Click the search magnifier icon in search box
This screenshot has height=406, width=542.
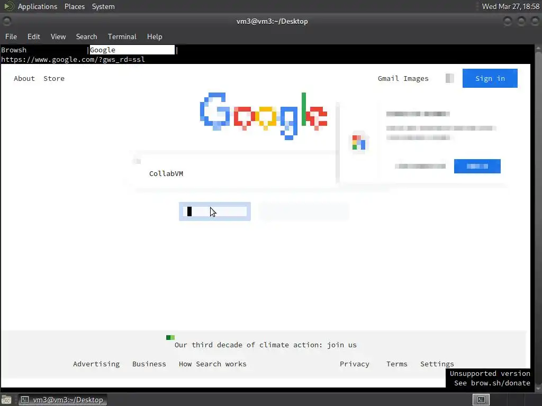pos(137,161)
